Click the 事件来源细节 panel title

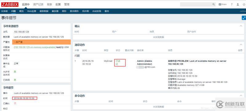coord(11,26)
